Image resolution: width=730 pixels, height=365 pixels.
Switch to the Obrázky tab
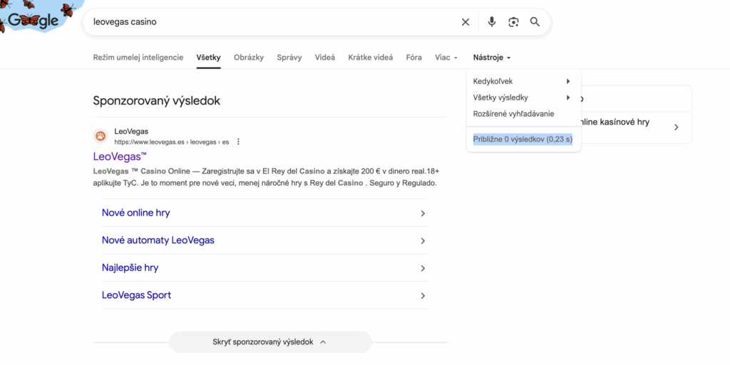click(x=249, y=58)
